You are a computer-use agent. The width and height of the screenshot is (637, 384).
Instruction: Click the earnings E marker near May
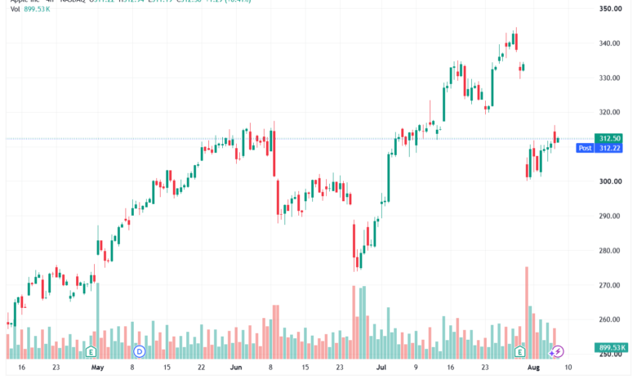(x=91, y=351)
